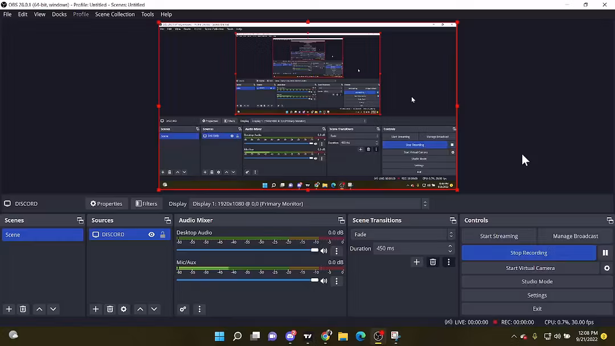615x346 pixels.
Task: Add a new scene with plus icon
Action: [x=9, y=309]
